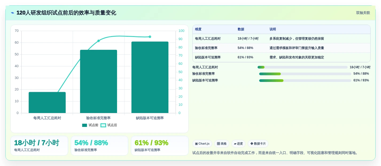Click the 数据卡片 tag chip
Viewport: 381px width, 166px height.
click(258, 144)
